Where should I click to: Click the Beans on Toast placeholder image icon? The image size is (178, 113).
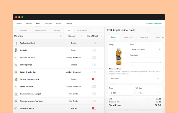click(x=16, y=87)
